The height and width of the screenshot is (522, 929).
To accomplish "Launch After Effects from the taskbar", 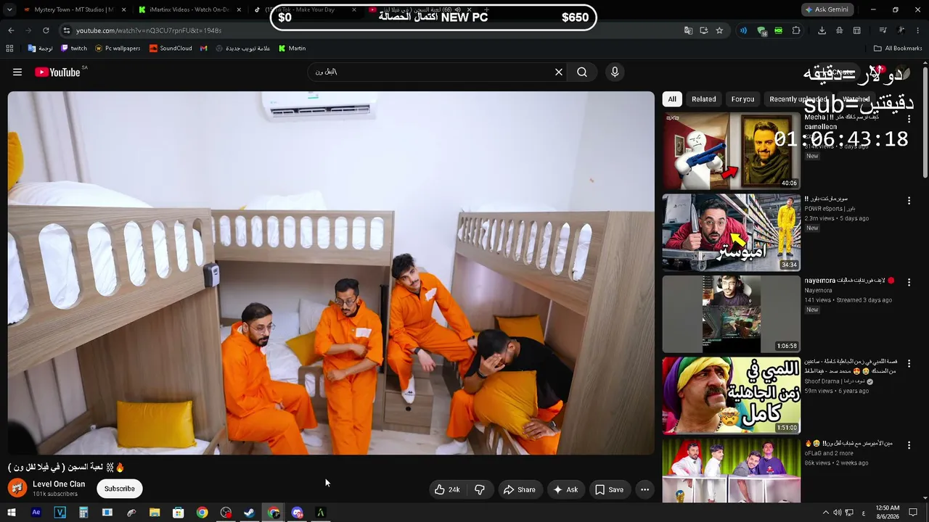I will [36, 513].
